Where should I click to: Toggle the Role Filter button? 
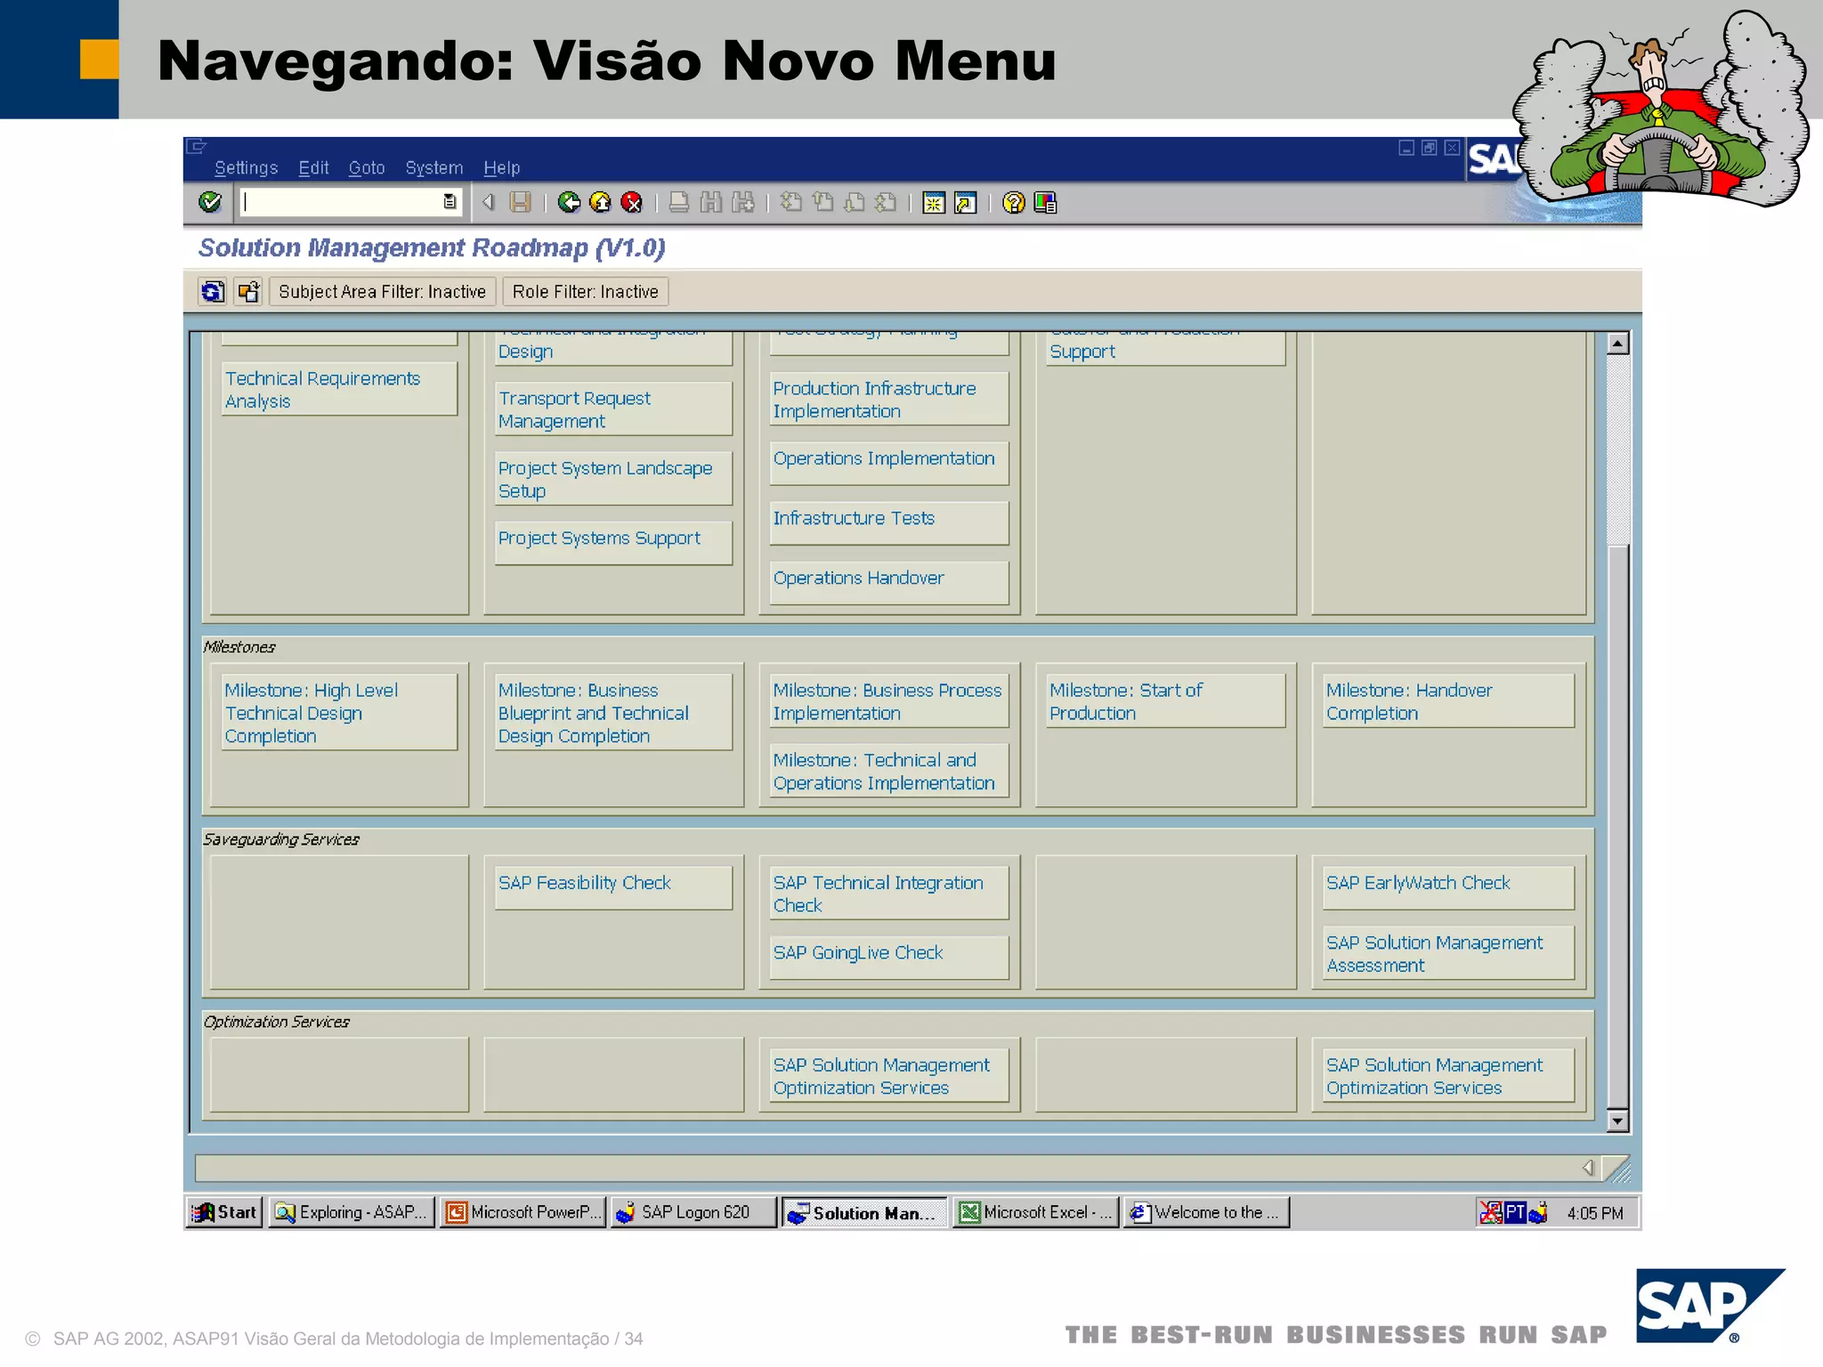tap(585, 292)
